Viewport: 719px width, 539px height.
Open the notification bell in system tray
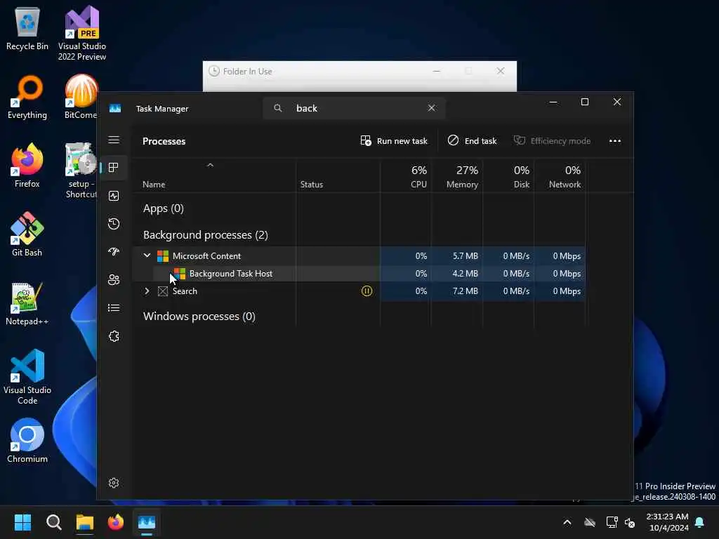tap(700, 522)
